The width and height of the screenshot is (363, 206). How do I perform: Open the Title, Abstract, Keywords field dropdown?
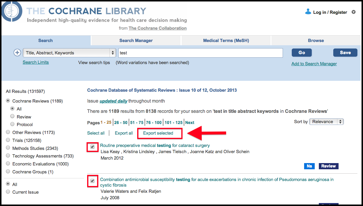coord(69,53)
